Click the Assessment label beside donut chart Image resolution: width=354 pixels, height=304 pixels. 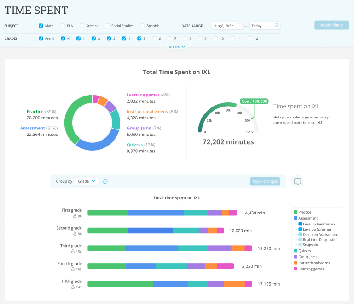tap(33, 128)
